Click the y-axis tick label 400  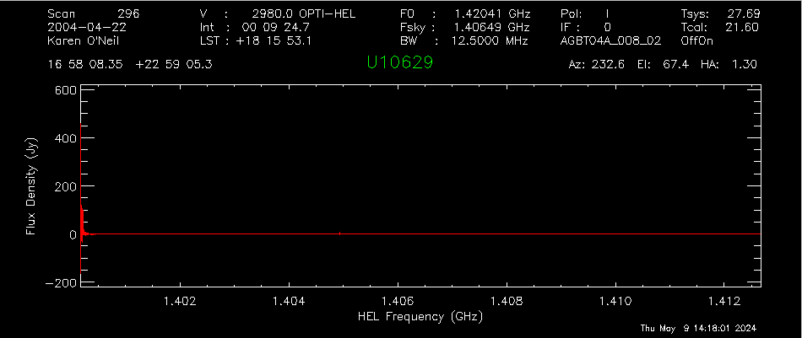[66, 138]
